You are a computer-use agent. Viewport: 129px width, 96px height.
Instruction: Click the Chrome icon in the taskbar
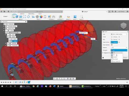(x=34, y=86)
